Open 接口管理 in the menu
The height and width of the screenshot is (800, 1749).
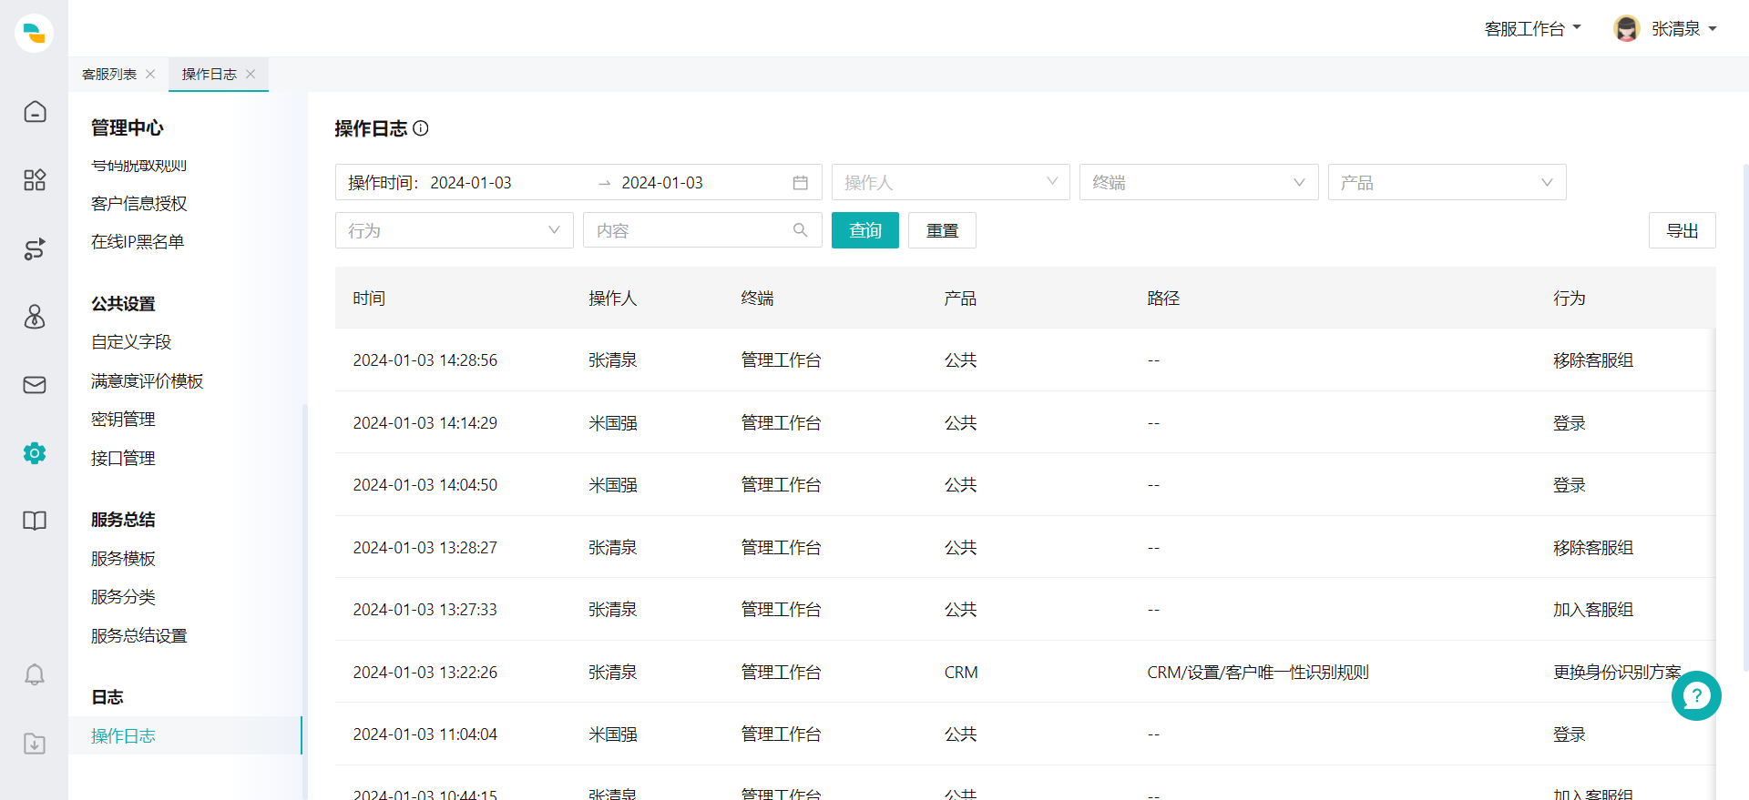tap(123, 459)
